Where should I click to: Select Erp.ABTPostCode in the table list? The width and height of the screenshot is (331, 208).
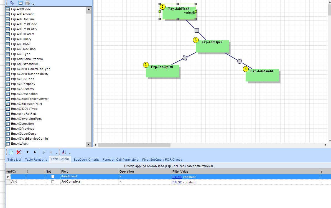[x=24, y=24]
